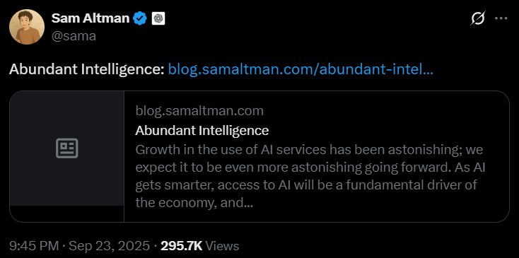Visit the @sama handle
Viewport: 519px width, 258px height.
point(74,35)
